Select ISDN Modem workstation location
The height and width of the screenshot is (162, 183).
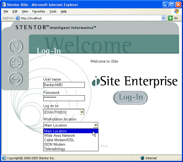(x=55, y=144)
